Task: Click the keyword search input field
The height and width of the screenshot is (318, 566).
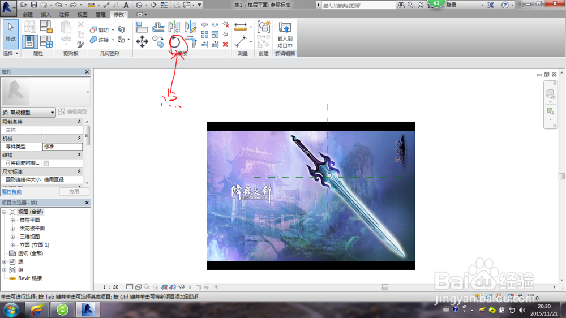Action: (x=358, y=5)
